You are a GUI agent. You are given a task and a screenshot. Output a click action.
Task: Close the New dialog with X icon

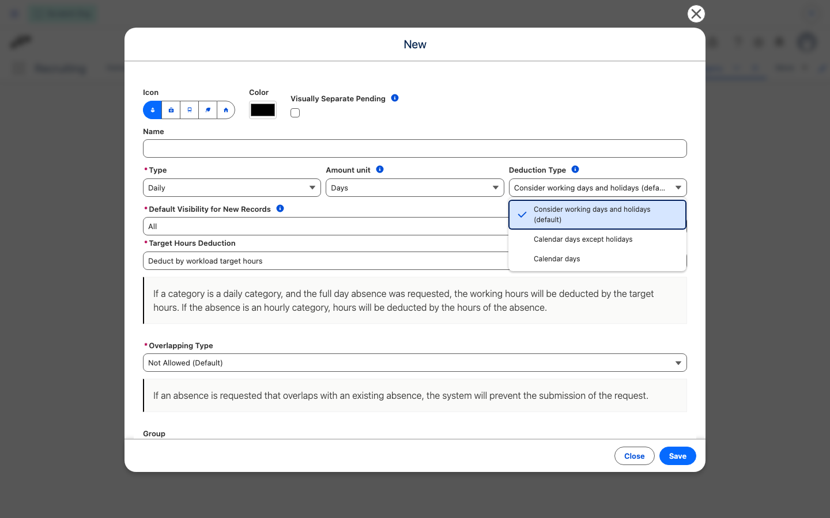(x=696, y=14)
